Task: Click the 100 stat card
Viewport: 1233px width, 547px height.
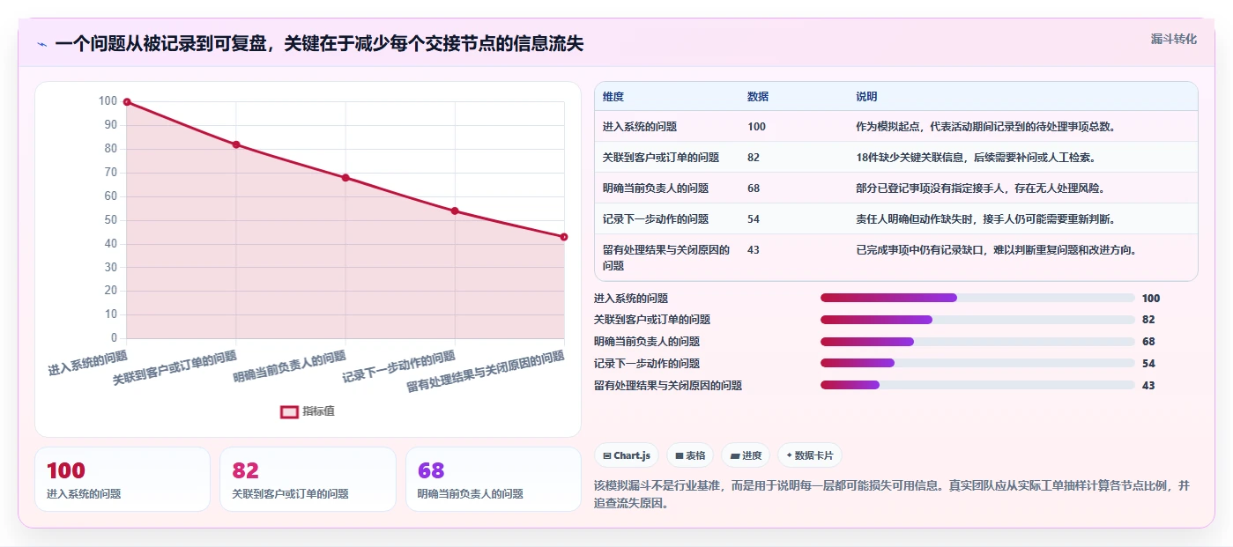Action: coord(123,479)
